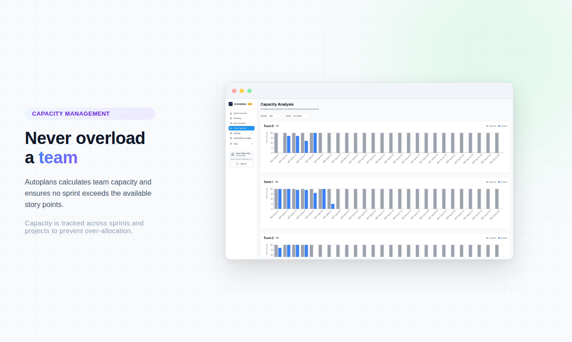Click Team 1 Sprint 7 short blue bar
The width and height of the screenshot is (572, 342).
point(333,206)
